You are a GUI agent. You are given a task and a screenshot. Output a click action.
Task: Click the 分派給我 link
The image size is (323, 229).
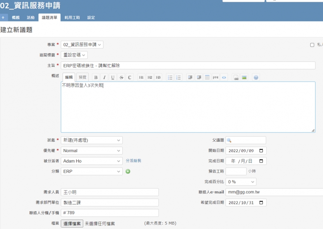tap(134, 161)
